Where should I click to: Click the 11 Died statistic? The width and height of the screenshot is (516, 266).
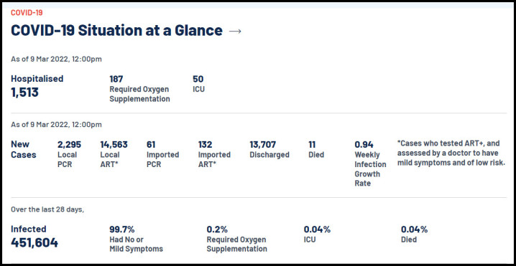point(316,149)
